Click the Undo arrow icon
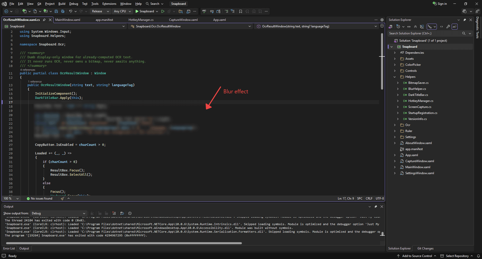 (71, 11)
